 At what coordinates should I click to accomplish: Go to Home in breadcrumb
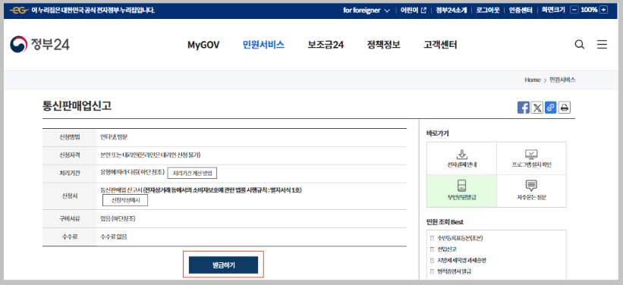[533, 80]
